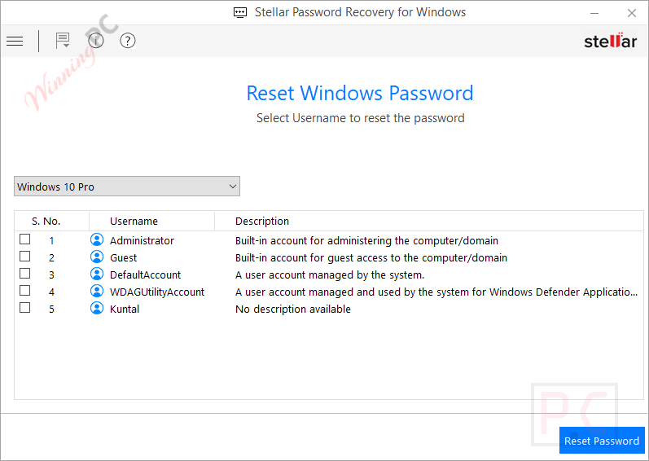Open the Help question mark icon
Screen dimensions: 649x461
click(x=128, y=41)
